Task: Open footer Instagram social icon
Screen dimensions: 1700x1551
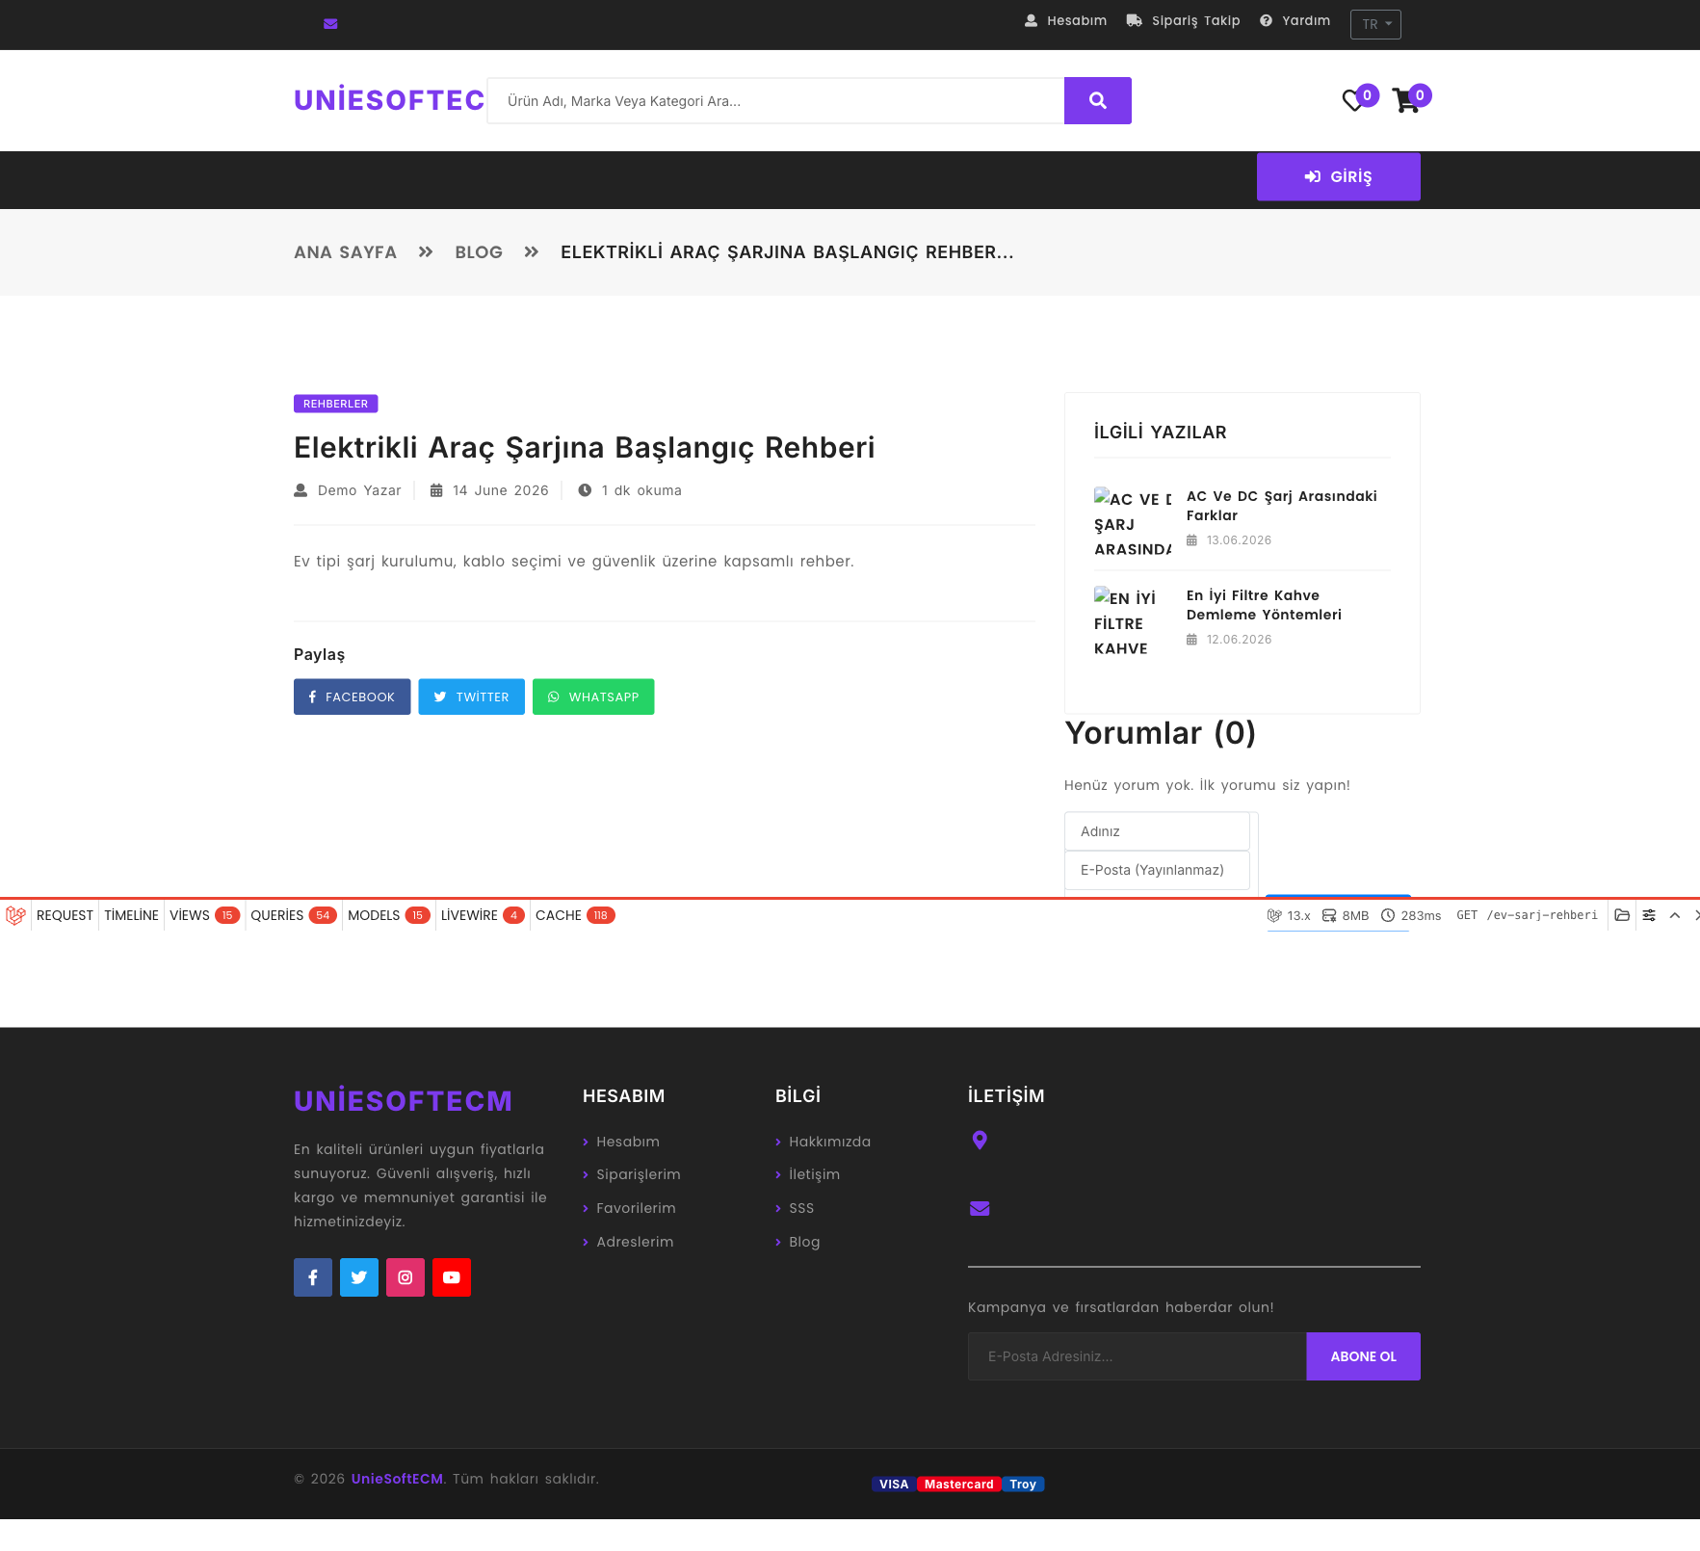Action: click(x=405, y=1277)
